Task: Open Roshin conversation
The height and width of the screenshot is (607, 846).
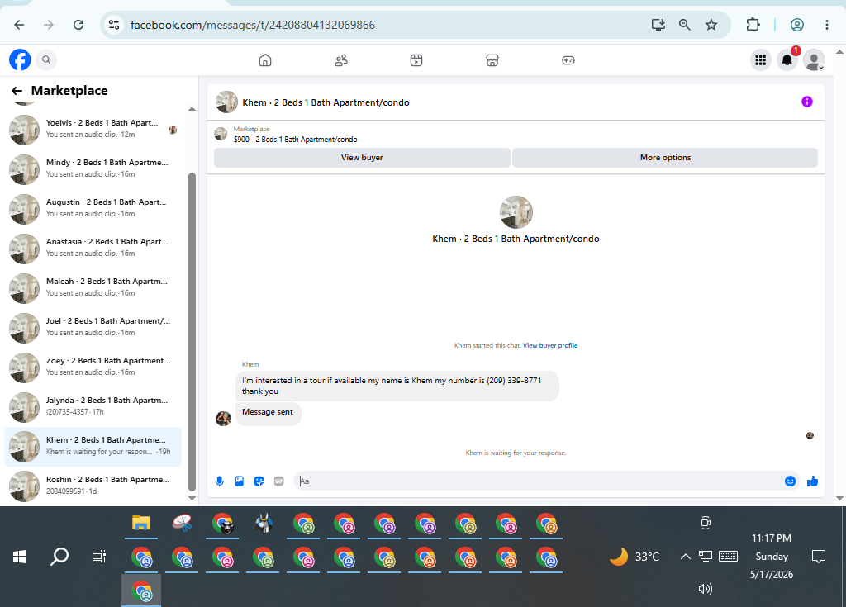Action: [x=93, y=486]
